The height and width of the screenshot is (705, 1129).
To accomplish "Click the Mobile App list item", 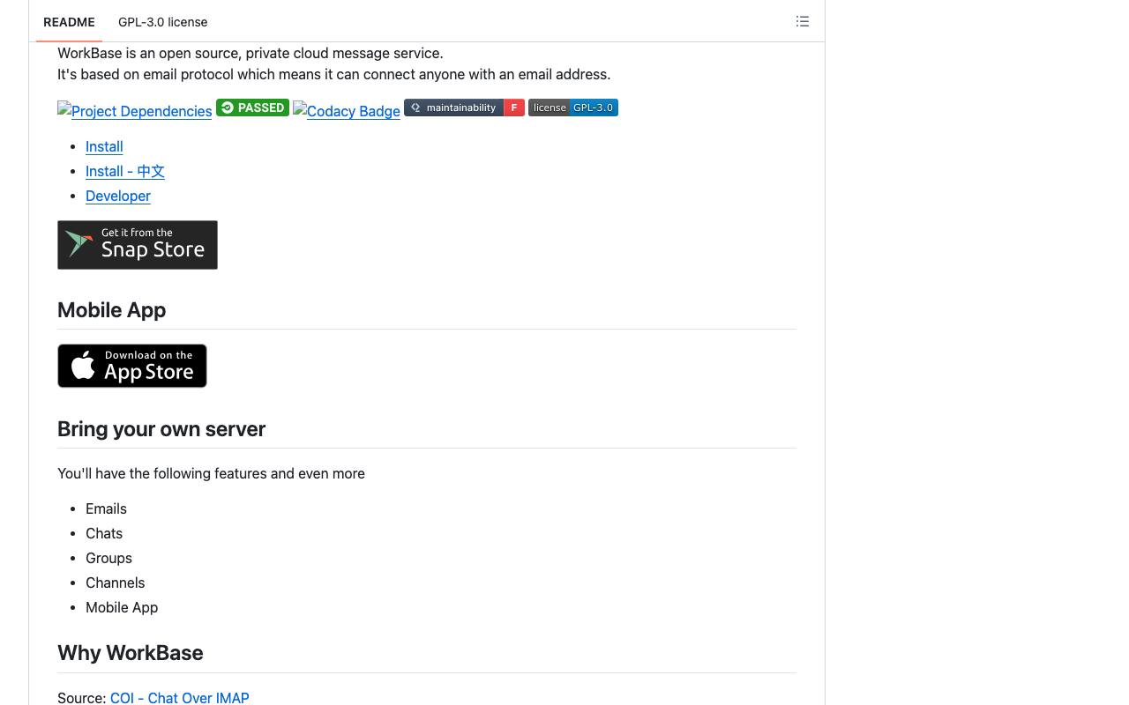I will [122, 607].
